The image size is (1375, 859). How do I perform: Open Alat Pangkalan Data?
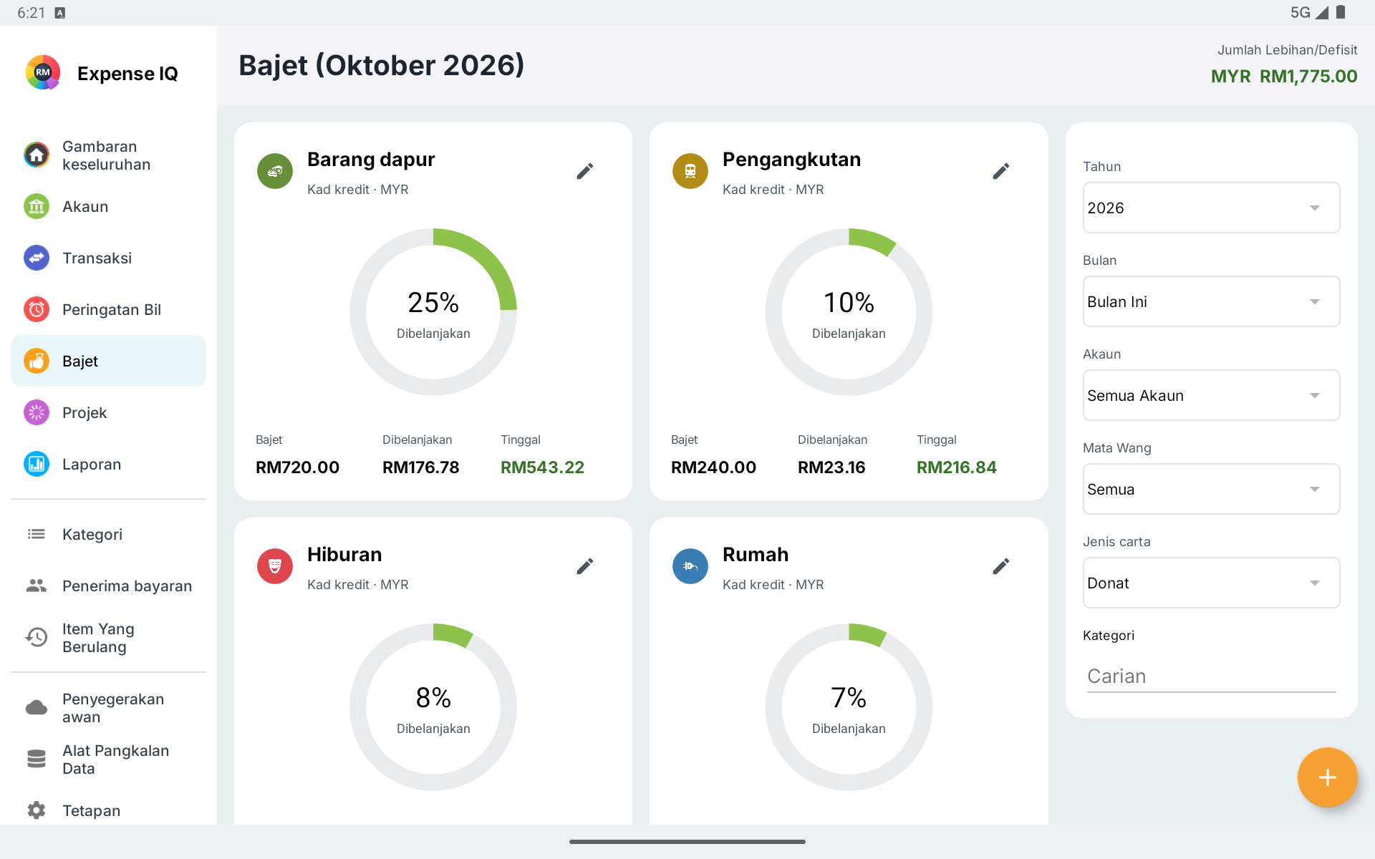click(x=108, y=759)
